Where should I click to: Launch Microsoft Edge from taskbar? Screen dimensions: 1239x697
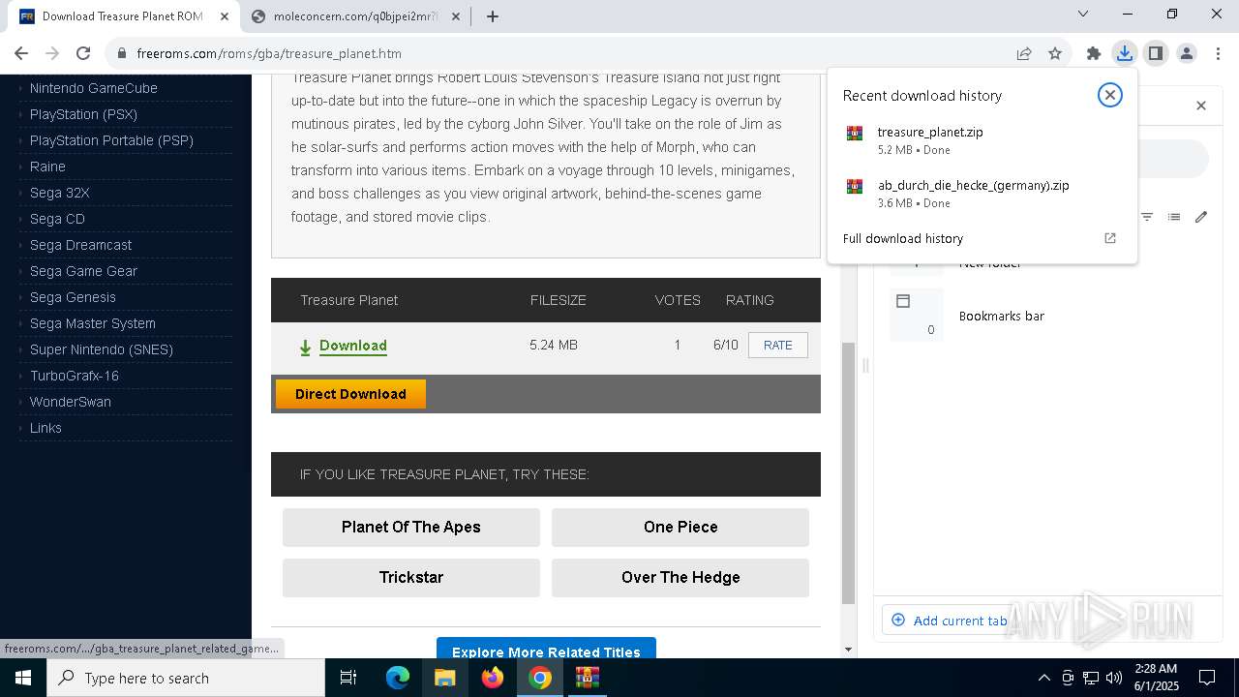click(398, 678)
